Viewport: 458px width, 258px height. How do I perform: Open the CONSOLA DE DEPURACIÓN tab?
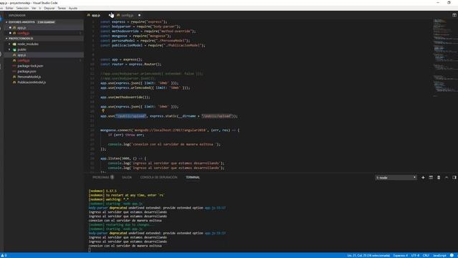point(159,177)
